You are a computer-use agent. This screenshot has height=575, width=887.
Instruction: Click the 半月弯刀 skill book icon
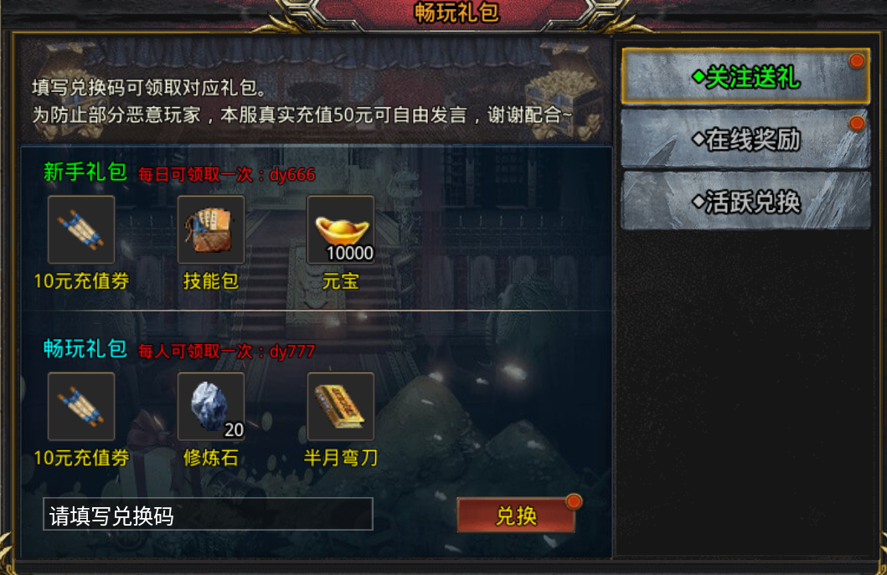(340, 406)
